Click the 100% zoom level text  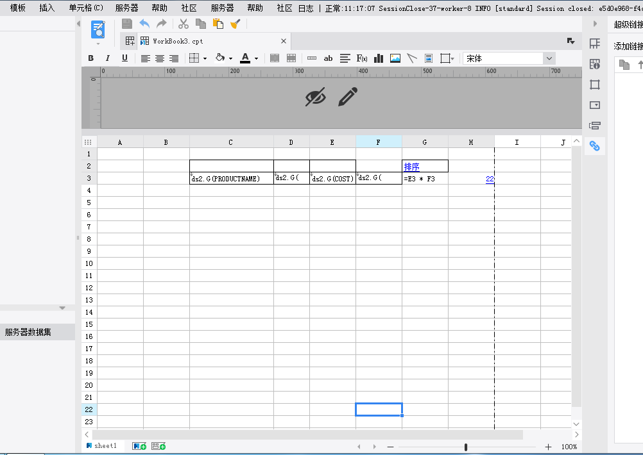(x=569, y=447)
